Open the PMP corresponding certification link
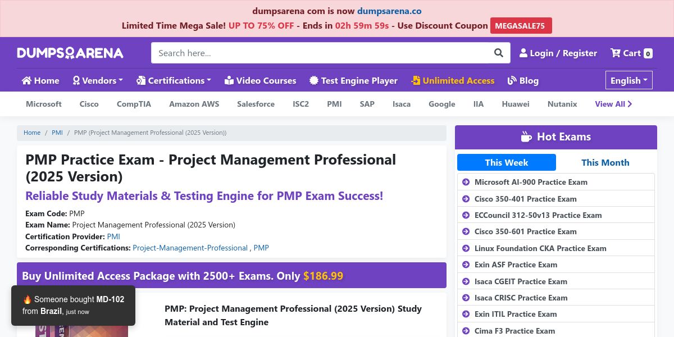Screen dimensions: 674x337 [261, 248]
